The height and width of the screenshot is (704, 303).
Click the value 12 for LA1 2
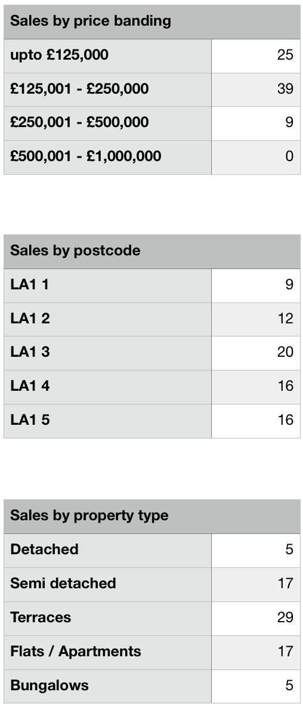[x=285, y=319]
